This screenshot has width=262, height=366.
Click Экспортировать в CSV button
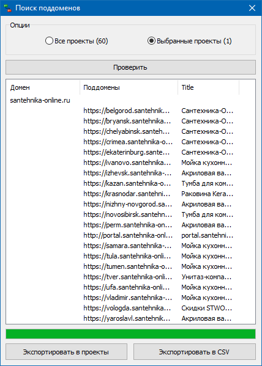(x=195, y=352)
